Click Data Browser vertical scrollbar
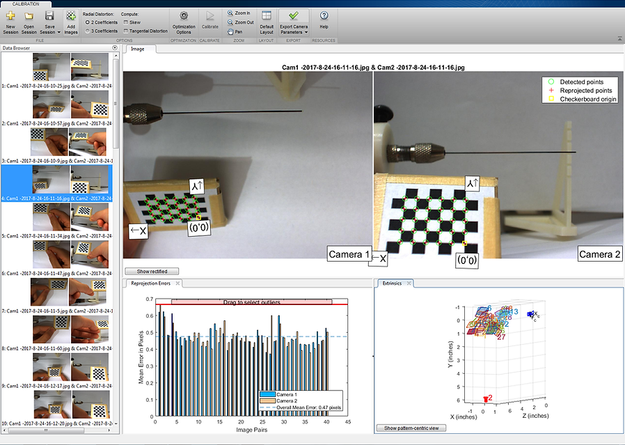The height and width of the screenshot is (445, 625). pos(116,104)
